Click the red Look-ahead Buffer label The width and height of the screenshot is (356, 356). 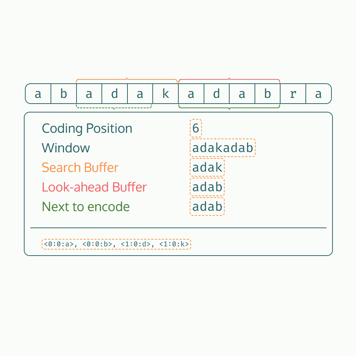point(94,187)
